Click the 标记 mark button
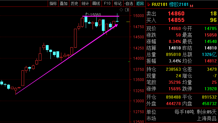 tap(118, 3)
